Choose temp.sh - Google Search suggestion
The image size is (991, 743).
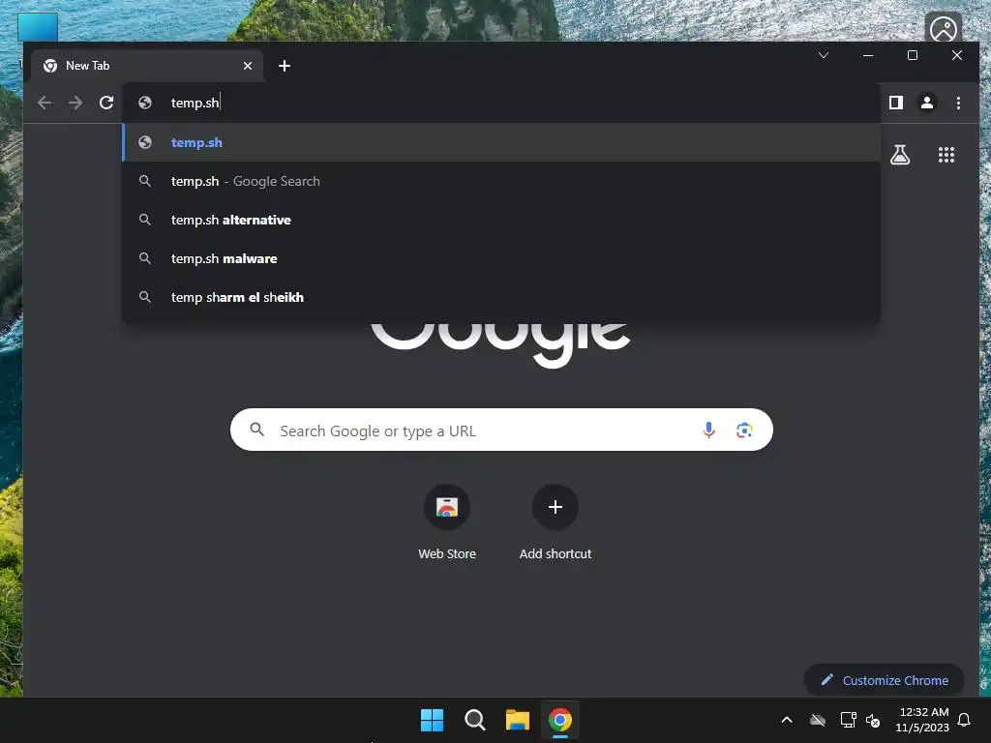coord(501,181)
